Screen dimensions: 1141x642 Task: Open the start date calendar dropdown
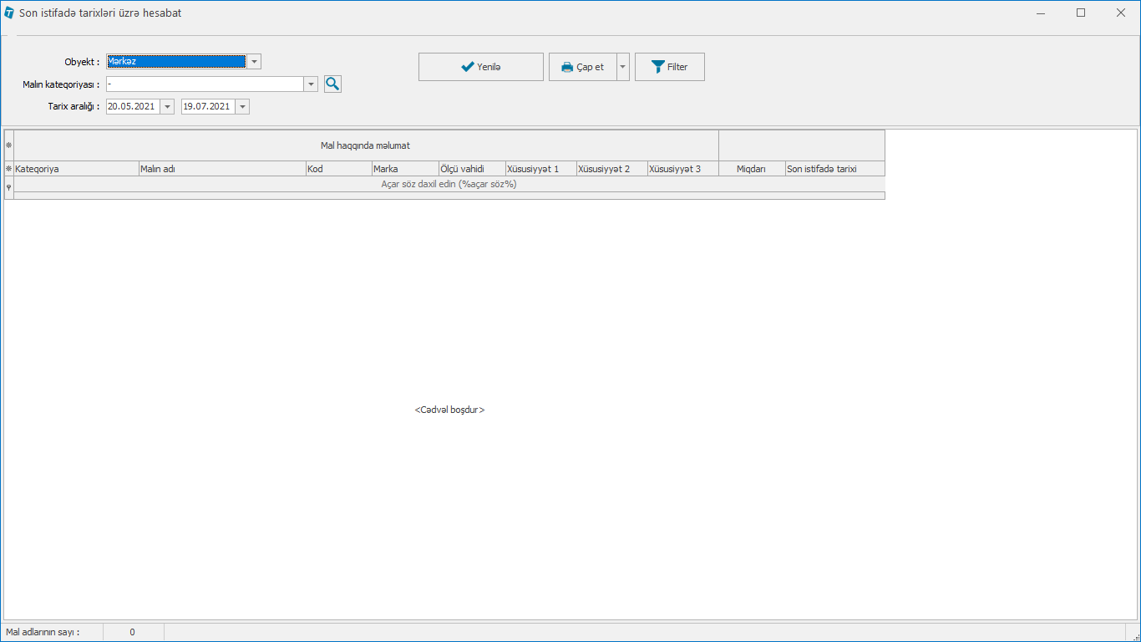coord(167,106)
